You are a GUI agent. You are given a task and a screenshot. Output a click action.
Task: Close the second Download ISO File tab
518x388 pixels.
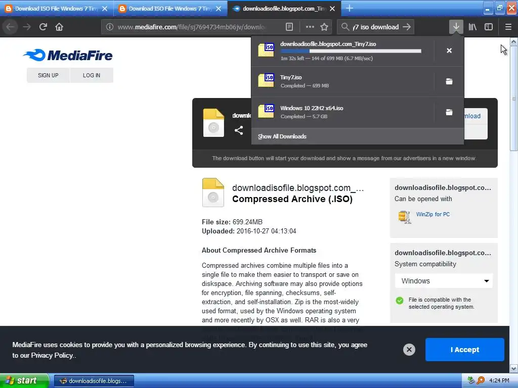(x=219, y=9)
